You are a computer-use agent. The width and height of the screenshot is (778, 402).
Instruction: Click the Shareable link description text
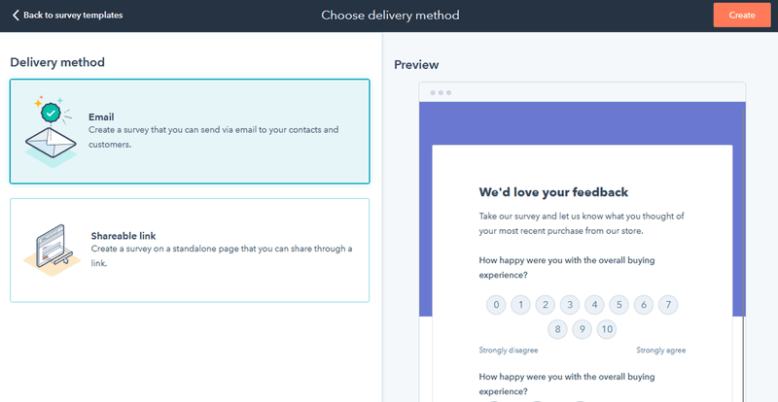tap(222, 255)
